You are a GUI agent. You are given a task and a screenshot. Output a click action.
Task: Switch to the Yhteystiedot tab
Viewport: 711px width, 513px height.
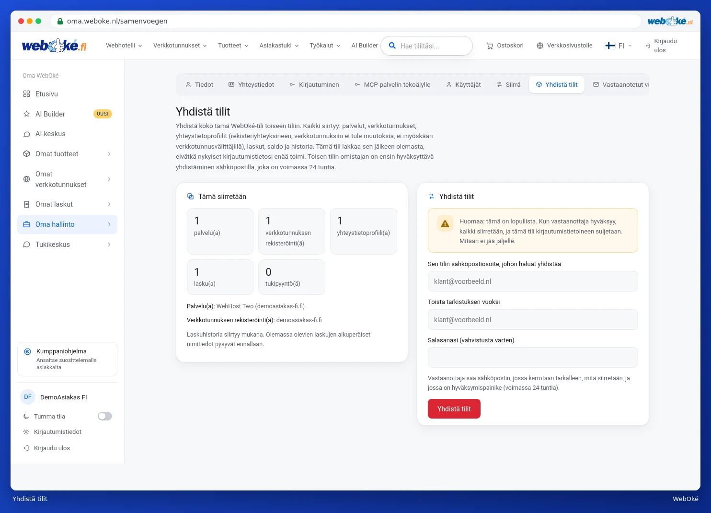[252, 84]
